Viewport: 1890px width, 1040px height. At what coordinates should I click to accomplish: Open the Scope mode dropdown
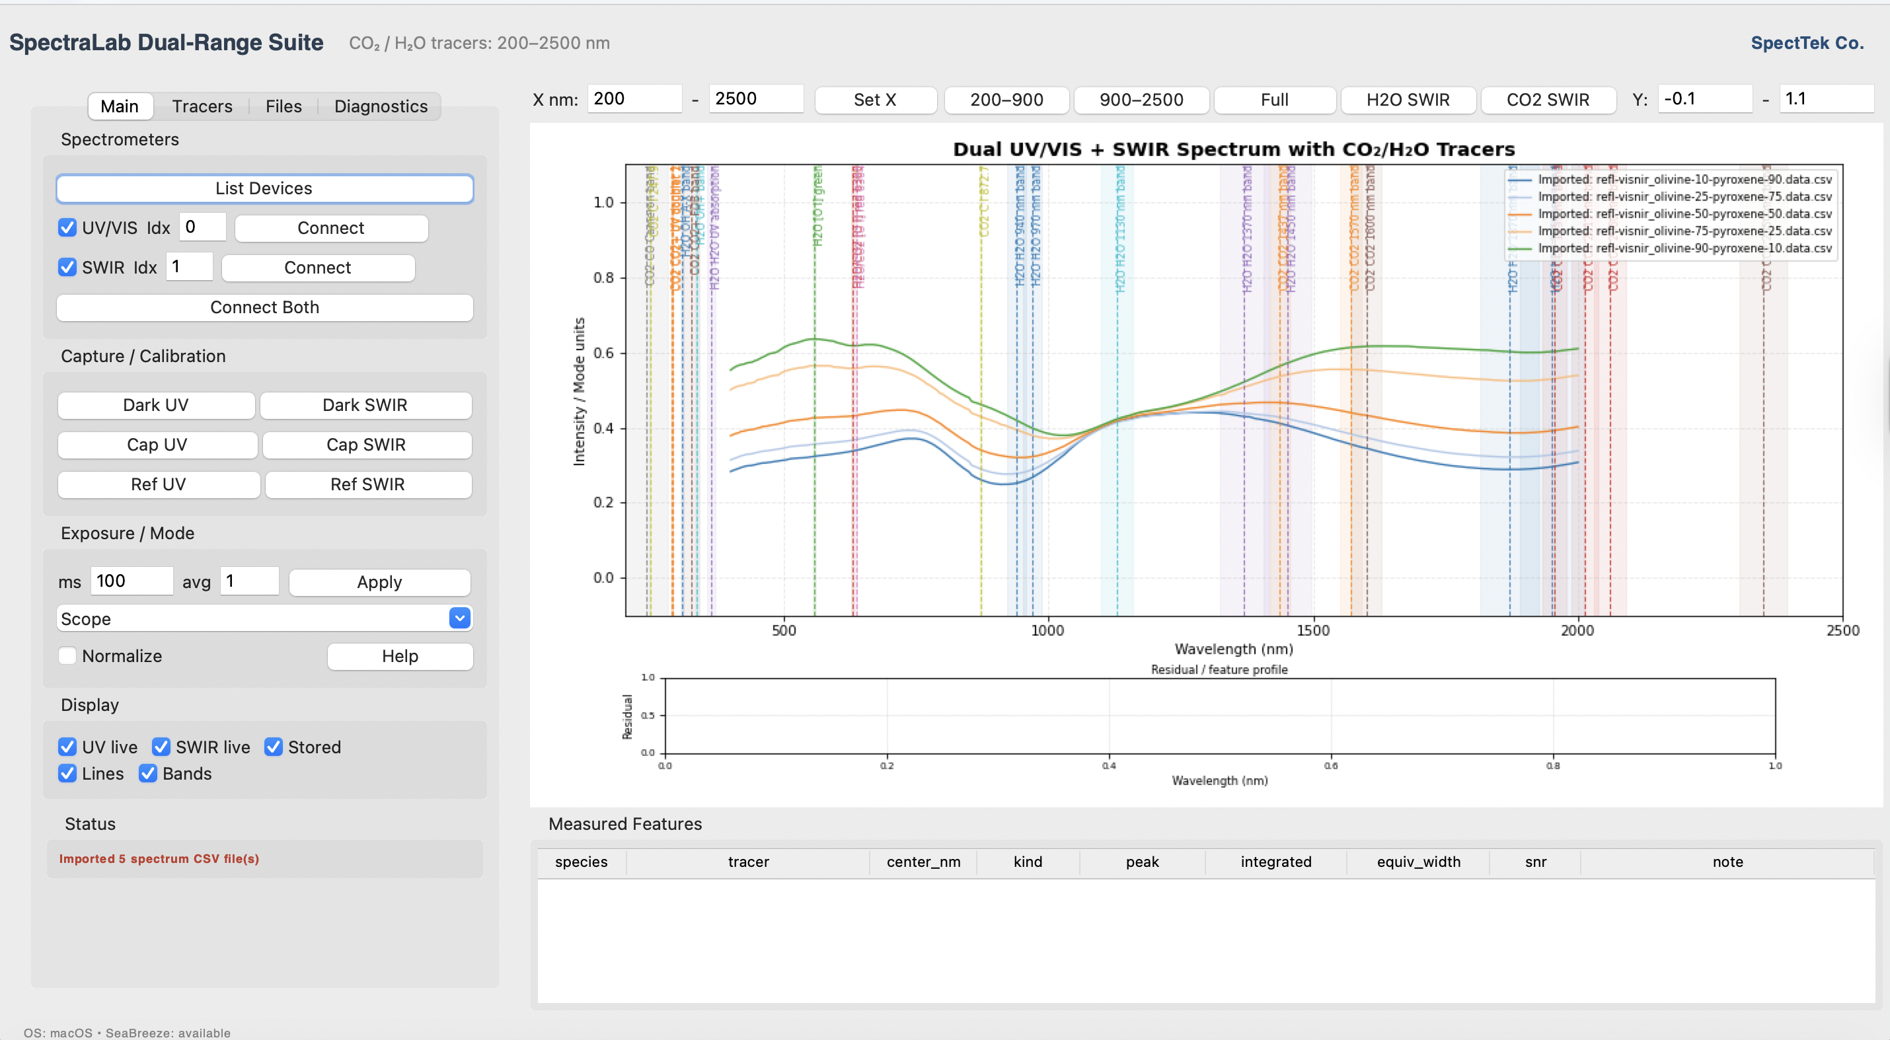point(264,619)
